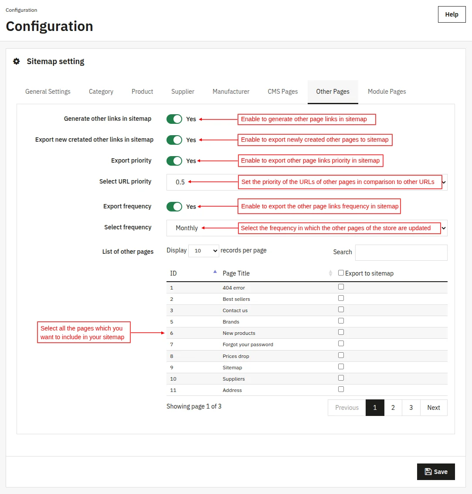Check the export box for Forgot your password
Screen dimensions: 472x494
coord(341,344)
